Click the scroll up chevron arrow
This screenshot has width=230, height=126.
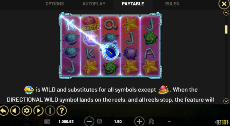[x=226, y=13]
